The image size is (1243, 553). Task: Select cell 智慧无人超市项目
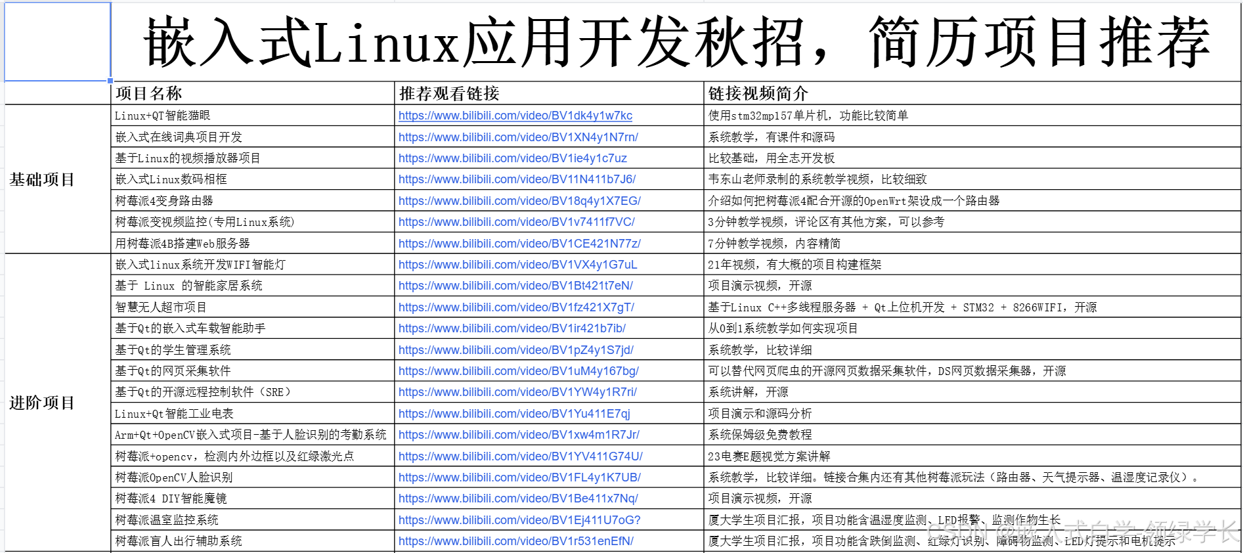[253, 307]
